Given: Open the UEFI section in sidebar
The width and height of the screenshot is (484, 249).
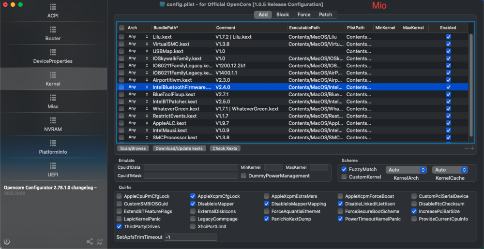Looking at the screenshot, I should coord(53,170).
